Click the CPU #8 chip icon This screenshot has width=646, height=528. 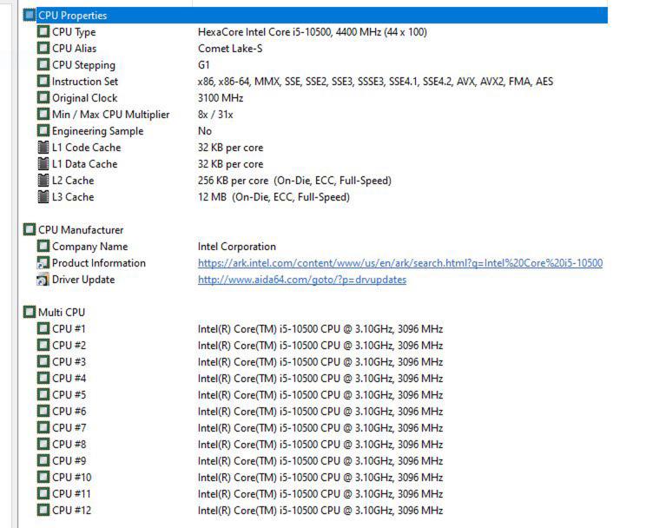(43, 444)
